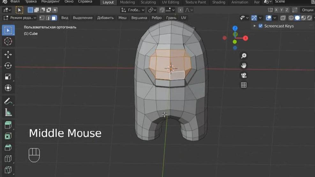Click the zoom magnifier viewport icon
The width and height of the screenshot is (315, 177).
coord(244,56)
